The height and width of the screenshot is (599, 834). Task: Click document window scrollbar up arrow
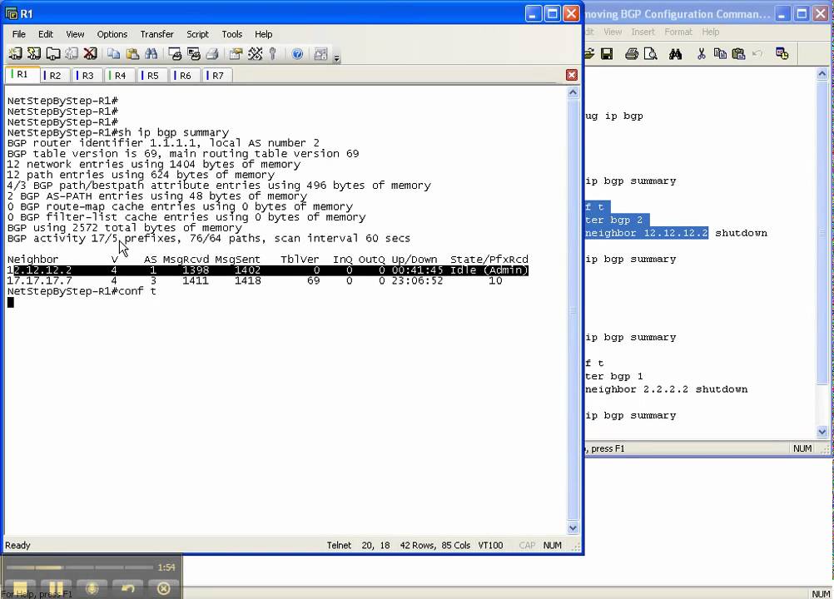822,74
